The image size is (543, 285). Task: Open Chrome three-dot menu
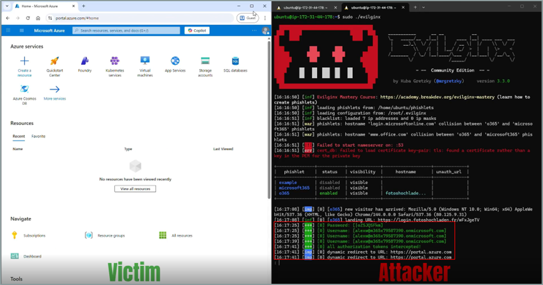click(265, 18)
